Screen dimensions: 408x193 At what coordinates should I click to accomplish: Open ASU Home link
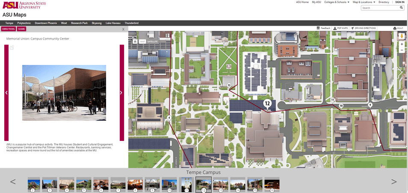(x=302, y=2)
